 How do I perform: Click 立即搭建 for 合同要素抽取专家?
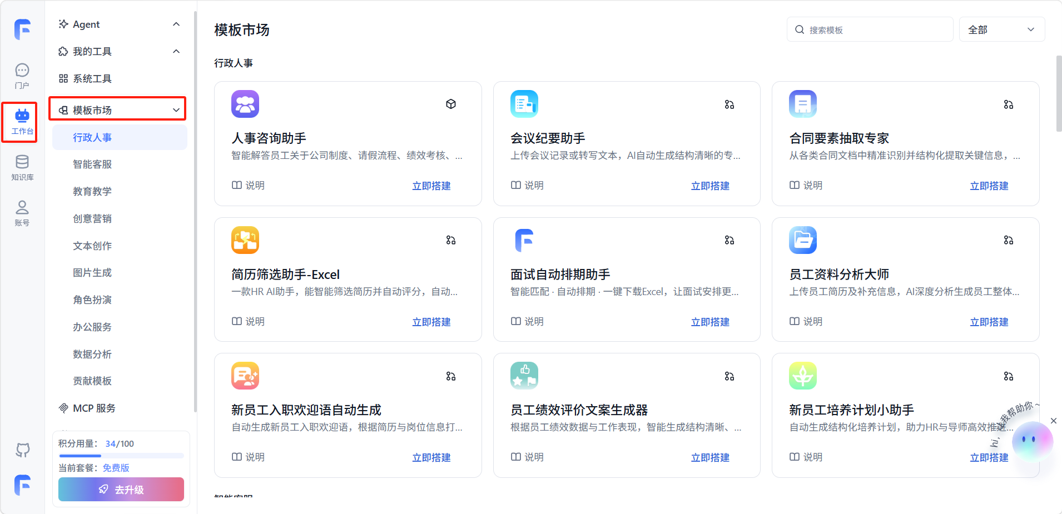pyautogui.click(x=989, y=186)
